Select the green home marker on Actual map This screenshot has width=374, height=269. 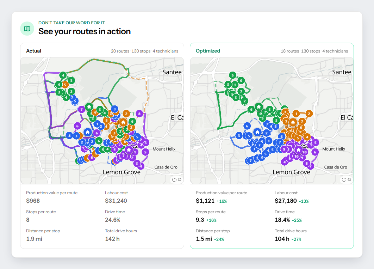pos(89,107)
